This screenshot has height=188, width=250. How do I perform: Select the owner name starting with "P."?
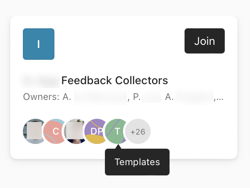147,97
